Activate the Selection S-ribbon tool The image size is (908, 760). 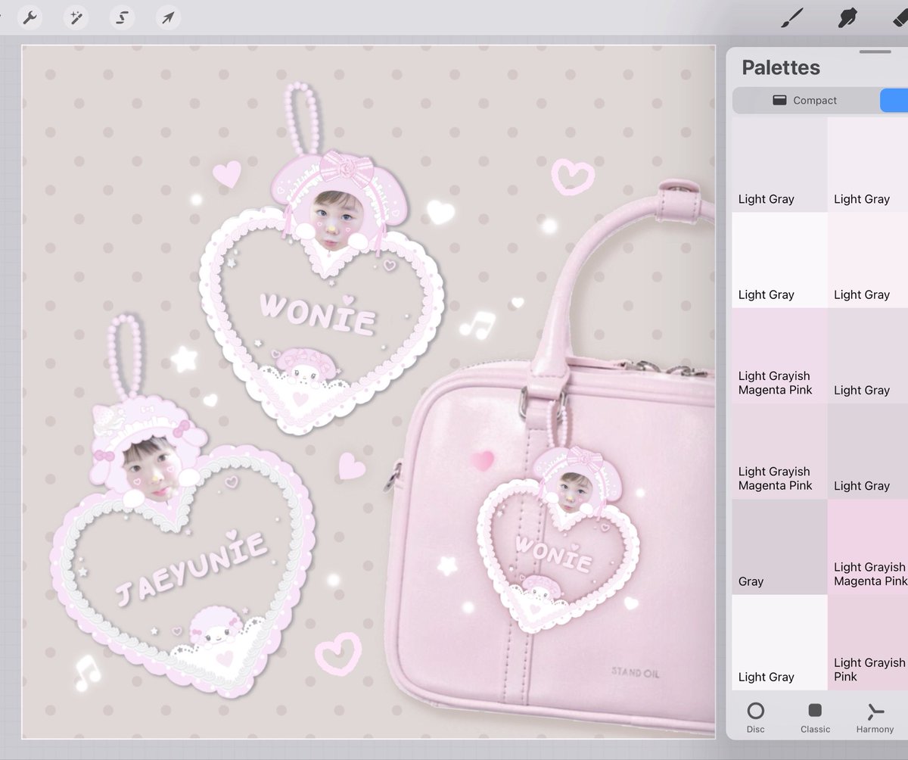tap(122, 17)
